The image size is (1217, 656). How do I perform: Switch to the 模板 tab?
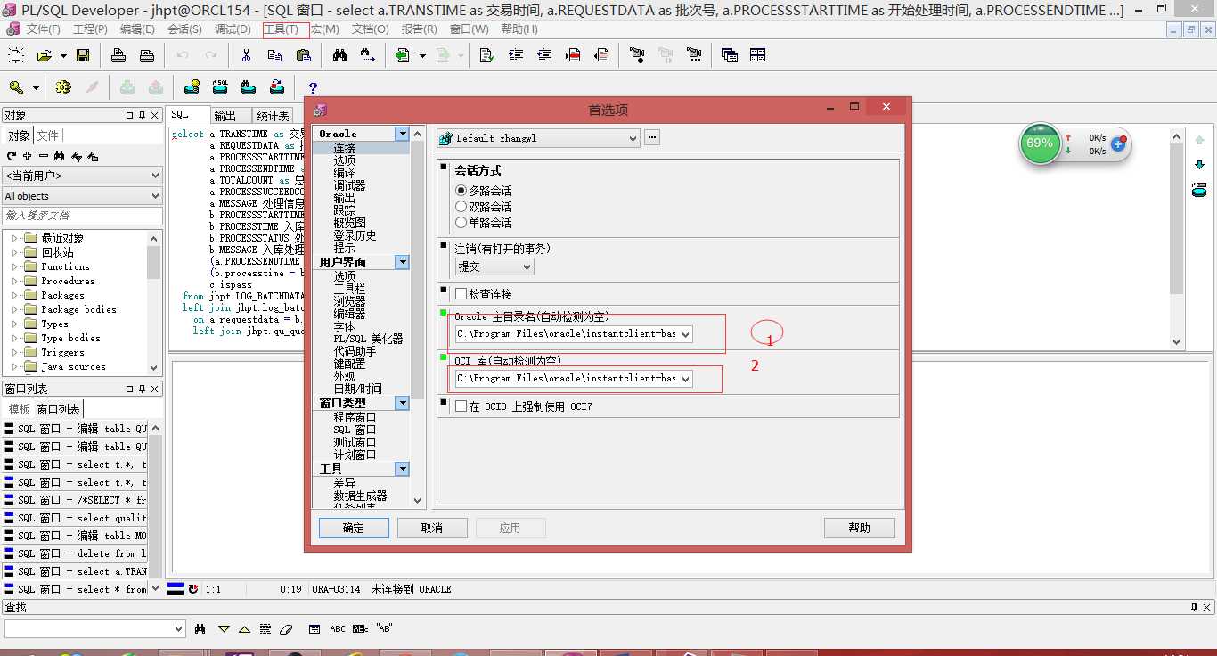[x=19, y=409]
